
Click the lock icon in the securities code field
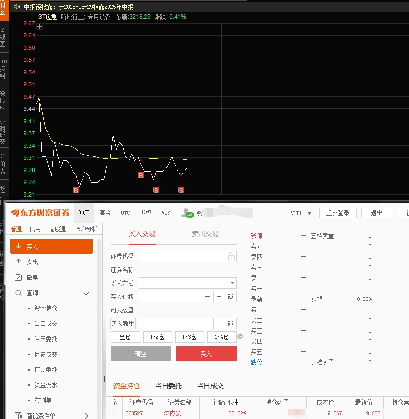231,256
